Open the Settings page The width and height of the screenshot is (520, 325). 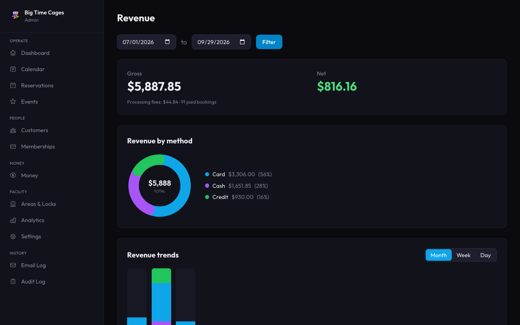point(52,237)
